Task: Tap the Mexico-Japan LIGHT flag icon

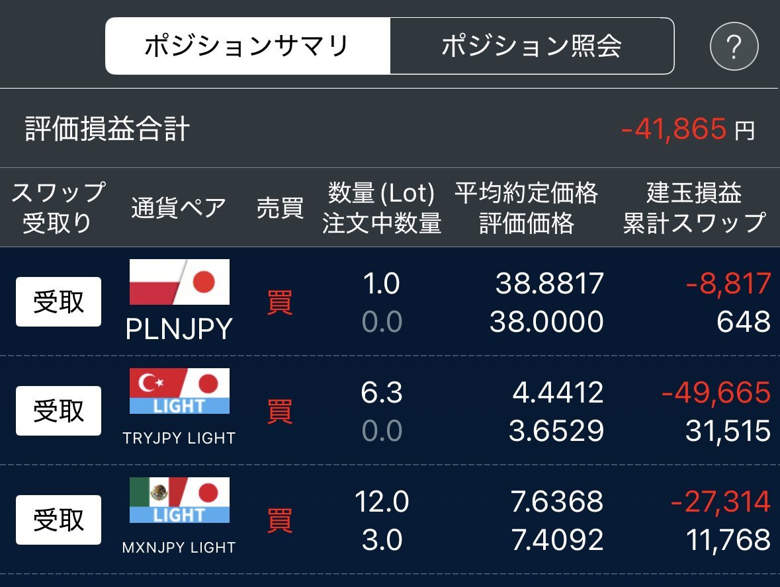Action: point(179,500)
